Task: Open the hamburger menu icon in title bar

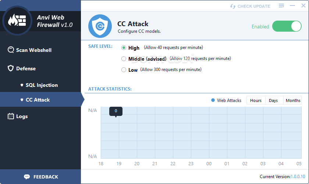Action: click(281, 6)
